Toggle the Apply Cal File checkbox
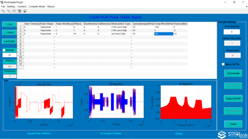Image resolution: width=248 pixels, height=139 pixels. 223,64
